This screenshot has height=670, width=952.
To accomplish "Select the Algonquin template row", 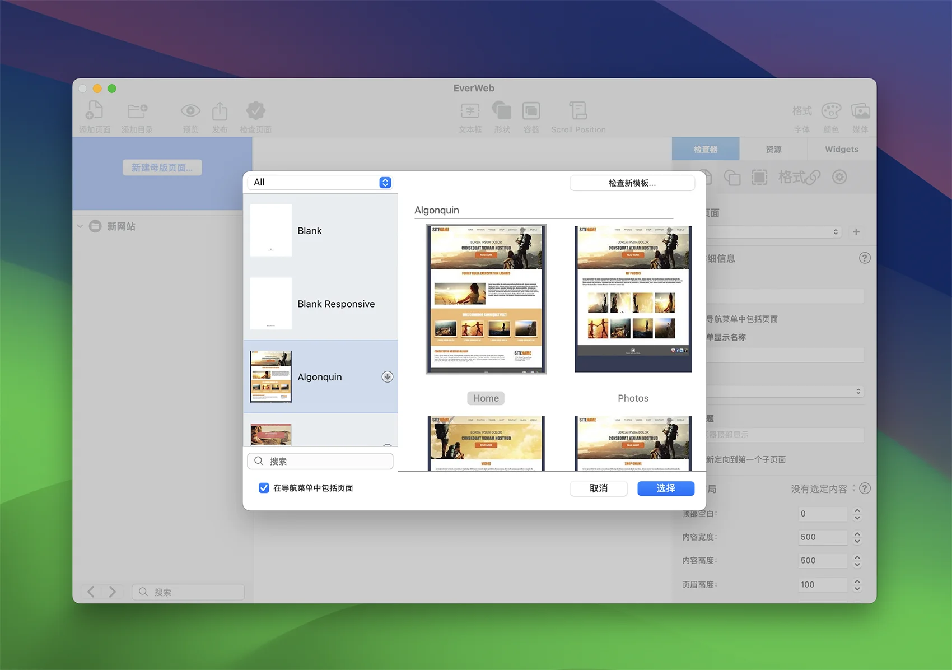I will 320,376.
